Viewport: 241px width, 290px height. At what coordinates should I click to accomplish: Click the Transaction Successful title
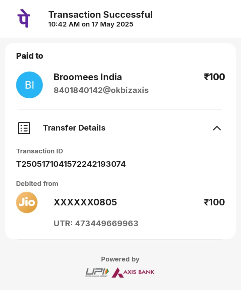(100, 15)
